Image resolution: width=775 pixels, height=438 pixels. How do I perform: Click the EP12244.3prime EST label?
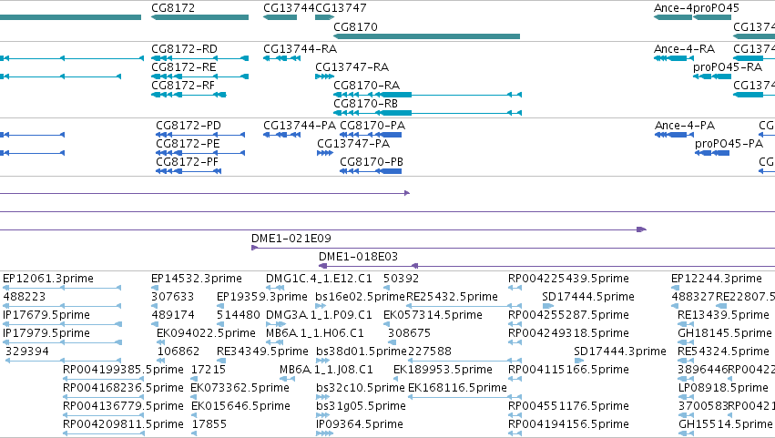tap(717, 279)
